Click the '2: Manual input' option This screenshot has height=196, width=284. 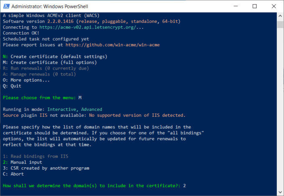coord(23,162)
